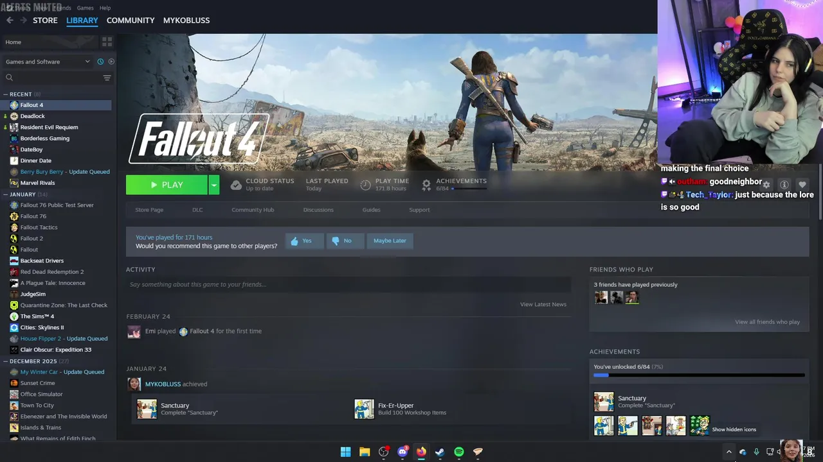Click the library search magnifier icon

tap(9, 78)
